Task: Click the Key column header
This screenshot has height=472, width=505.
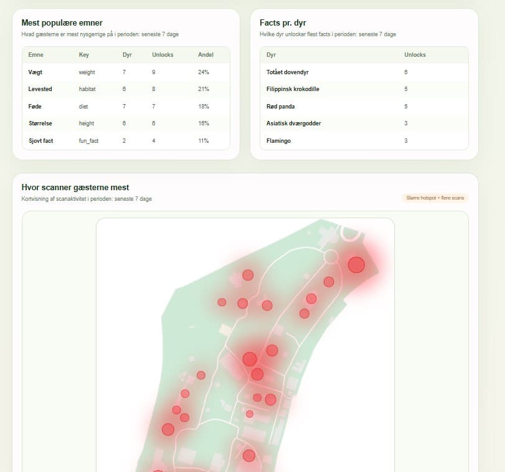Action: (83, 55)
